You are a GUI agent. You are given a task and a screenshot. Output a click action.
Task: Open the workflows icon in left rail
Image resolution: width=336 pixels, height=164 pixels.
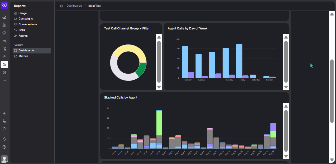(4, 41)
